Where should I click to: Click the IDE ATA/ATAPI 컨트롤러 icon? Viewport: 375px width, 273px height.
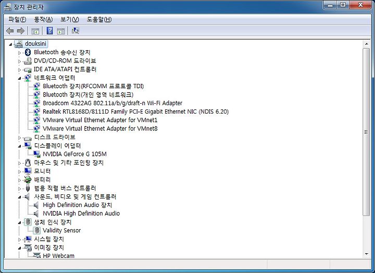click(x=28, y=70)
